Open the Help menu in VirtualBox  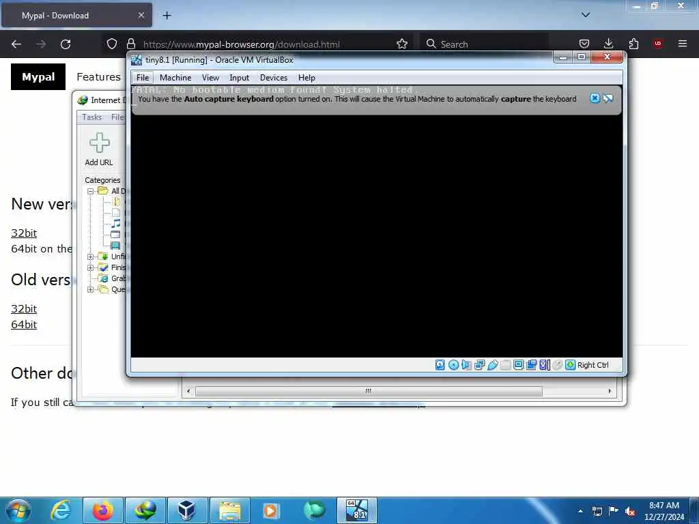306,78
